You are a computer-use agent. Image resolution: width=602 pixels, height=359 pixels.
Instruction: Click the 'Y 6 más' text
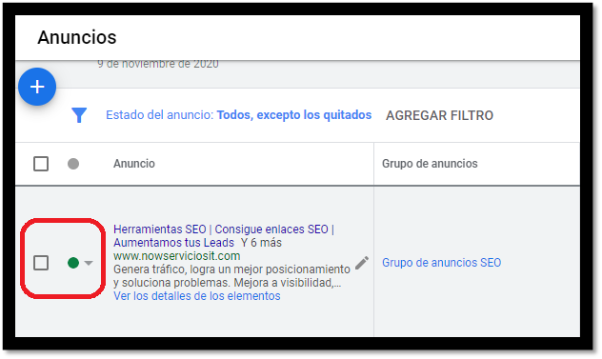point(261,243)
